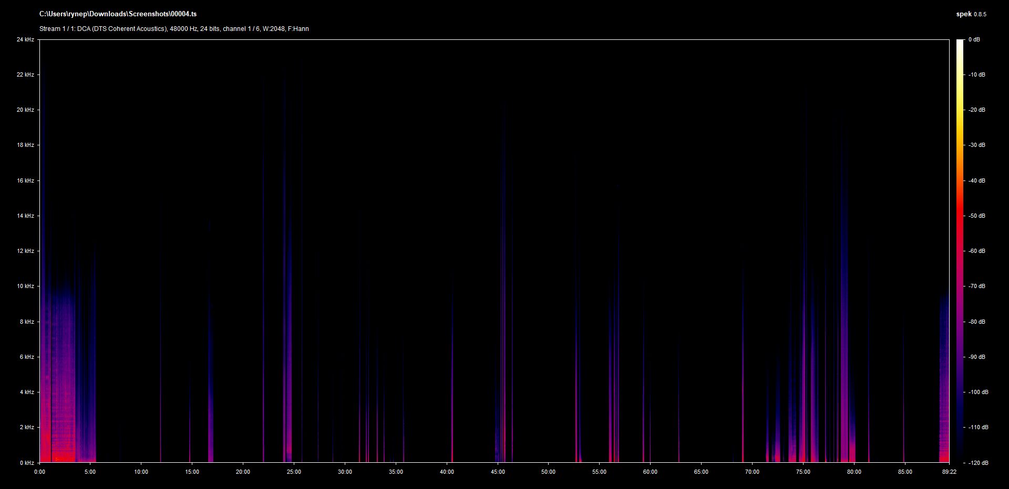Screen dimensions: 1009x489
Task: Click the 45:00 time axis marker
Action: (498, 472)
